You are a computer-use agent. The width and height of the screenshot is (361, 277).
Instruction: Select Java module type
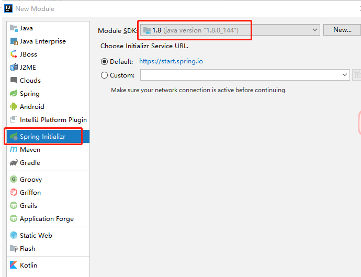(48, 28)
